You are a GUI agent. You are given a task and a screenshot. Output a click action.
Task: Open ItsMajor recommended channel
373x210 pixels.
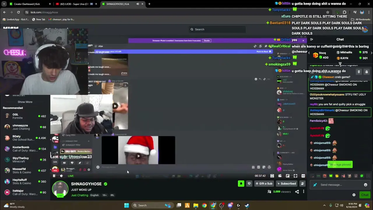[25, 192]
